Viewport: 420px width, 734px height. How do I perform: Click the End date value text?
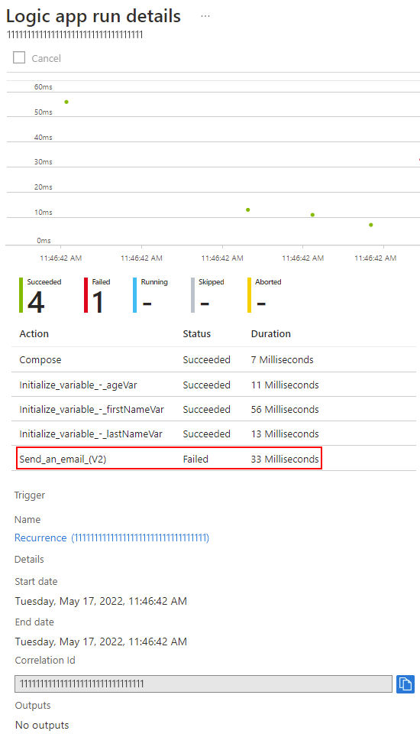pos(101,641)
